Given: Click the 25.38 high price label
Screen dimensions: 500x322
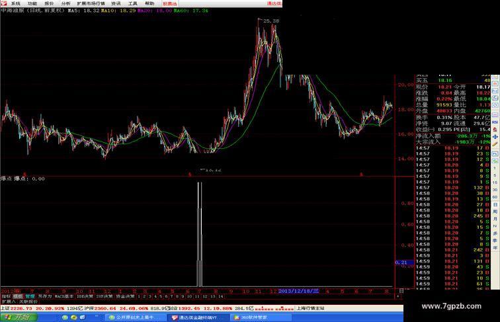Looking at the screenshot, I should (x=271, y=21).
